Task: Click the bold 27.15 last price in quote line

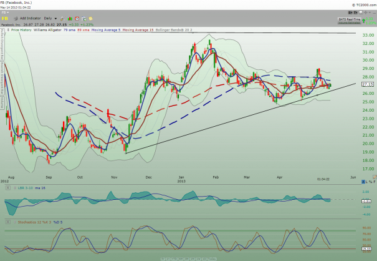Action: point(62,24)
